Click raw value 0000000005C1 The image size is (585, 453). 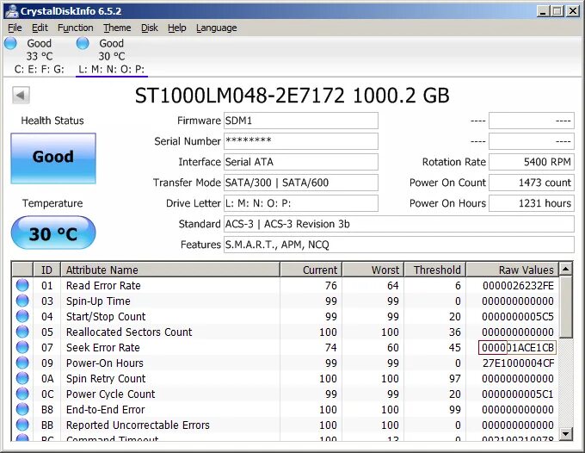pos(518,394)
